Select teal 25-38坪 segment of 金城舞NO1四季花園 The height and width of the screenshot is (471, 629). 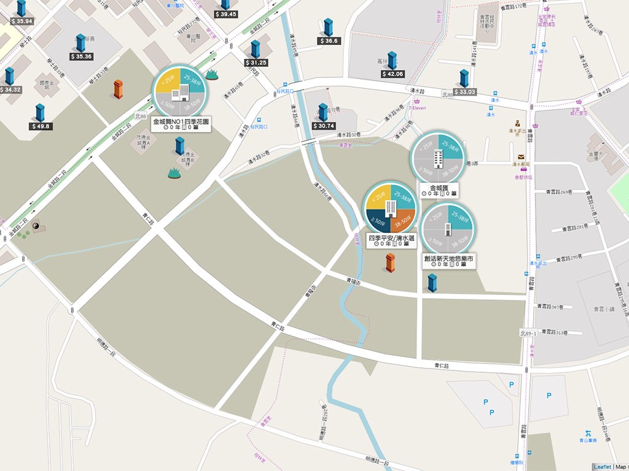pyautogui.click(x=192, y=80)
